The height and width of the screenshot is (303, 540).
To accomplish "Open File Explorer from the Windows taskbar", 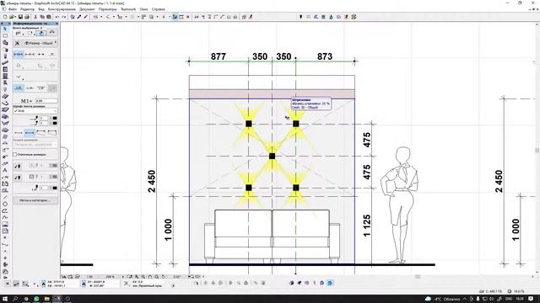I will [47, 299].
